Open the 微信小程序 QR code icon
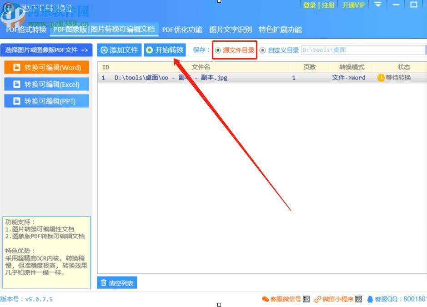The width and height of the screenshot is (427, 307). [358, 299]
